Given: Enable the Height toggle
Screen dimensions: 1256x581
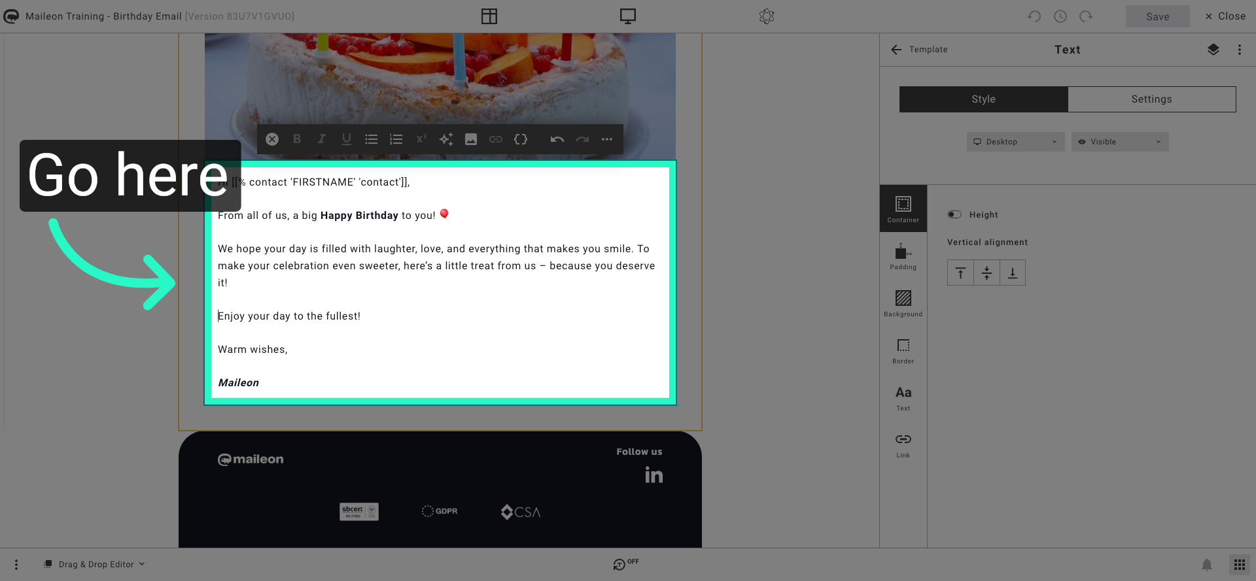Looking at the screenshot, I should point(954,214).
